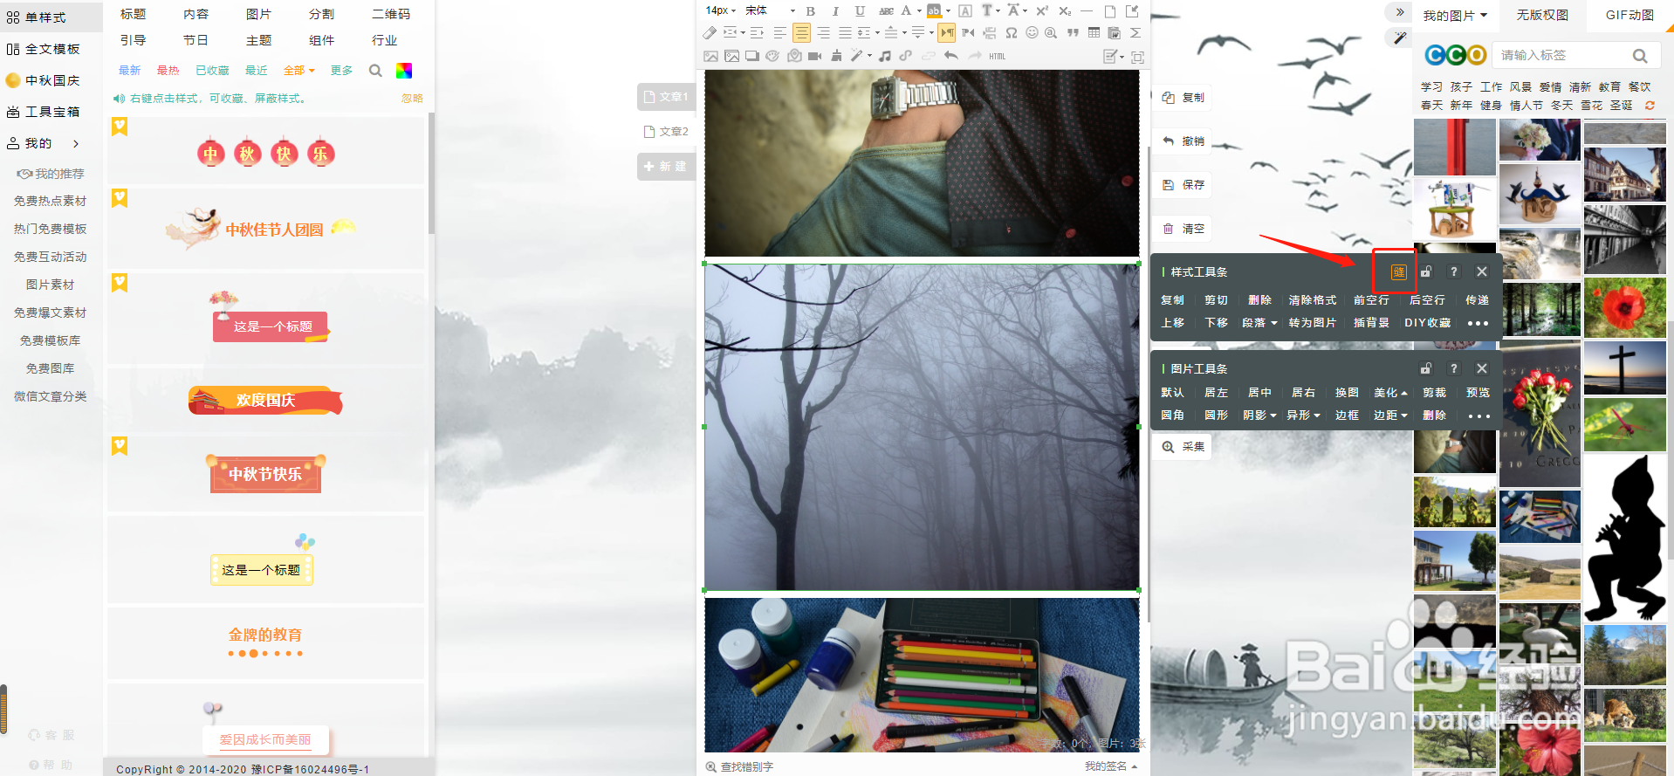The width and height of the screenshot is (1674, 776).
Task: Open the 全部 filter dropdown
Action: 299,71
